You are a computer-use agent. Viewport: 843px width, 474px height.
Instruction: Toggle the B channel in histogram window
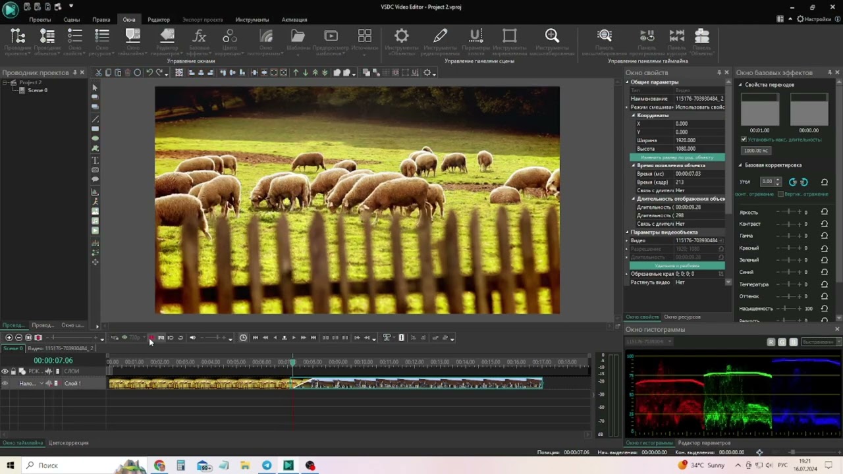coord(794,342)
